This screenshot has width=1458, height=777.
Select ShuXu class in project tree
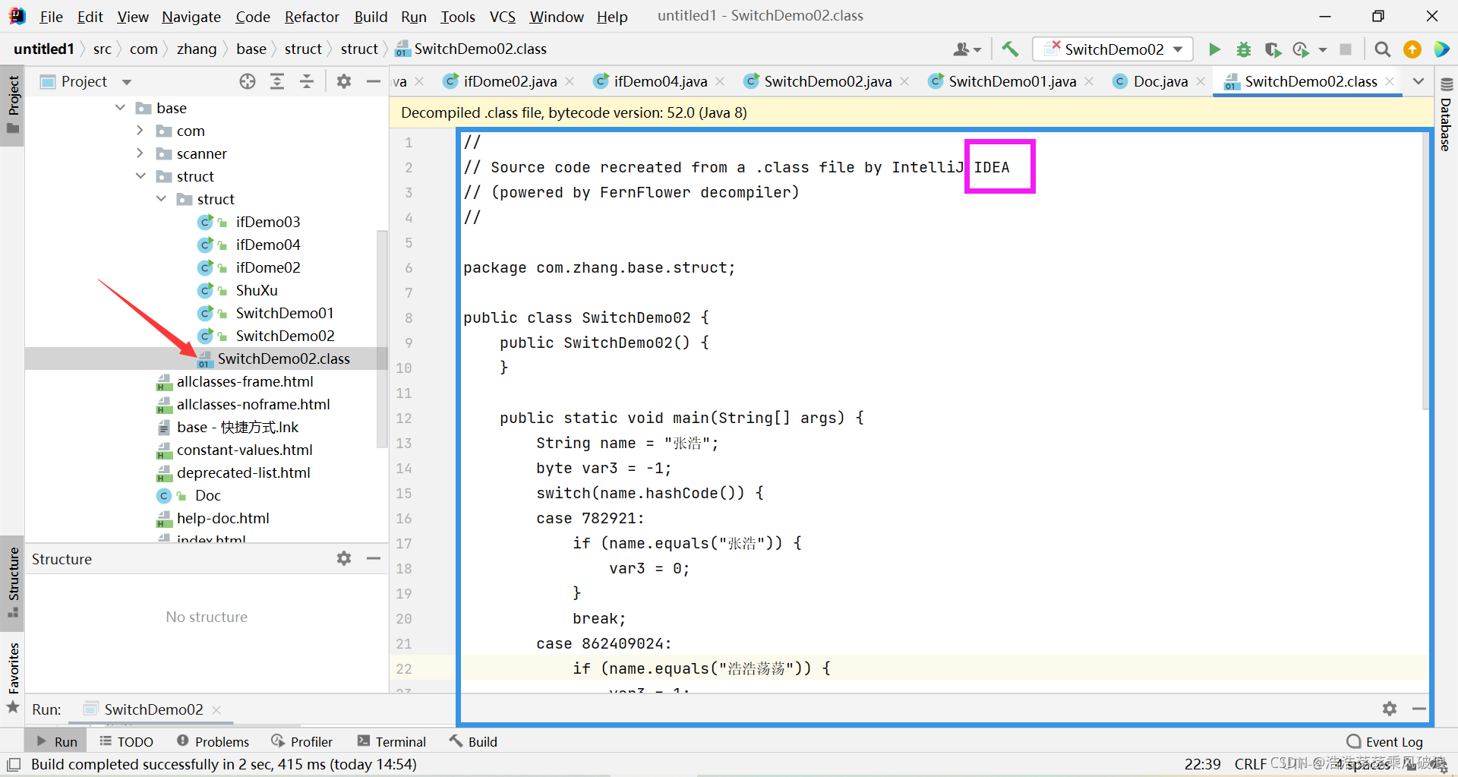coord(257,290)
